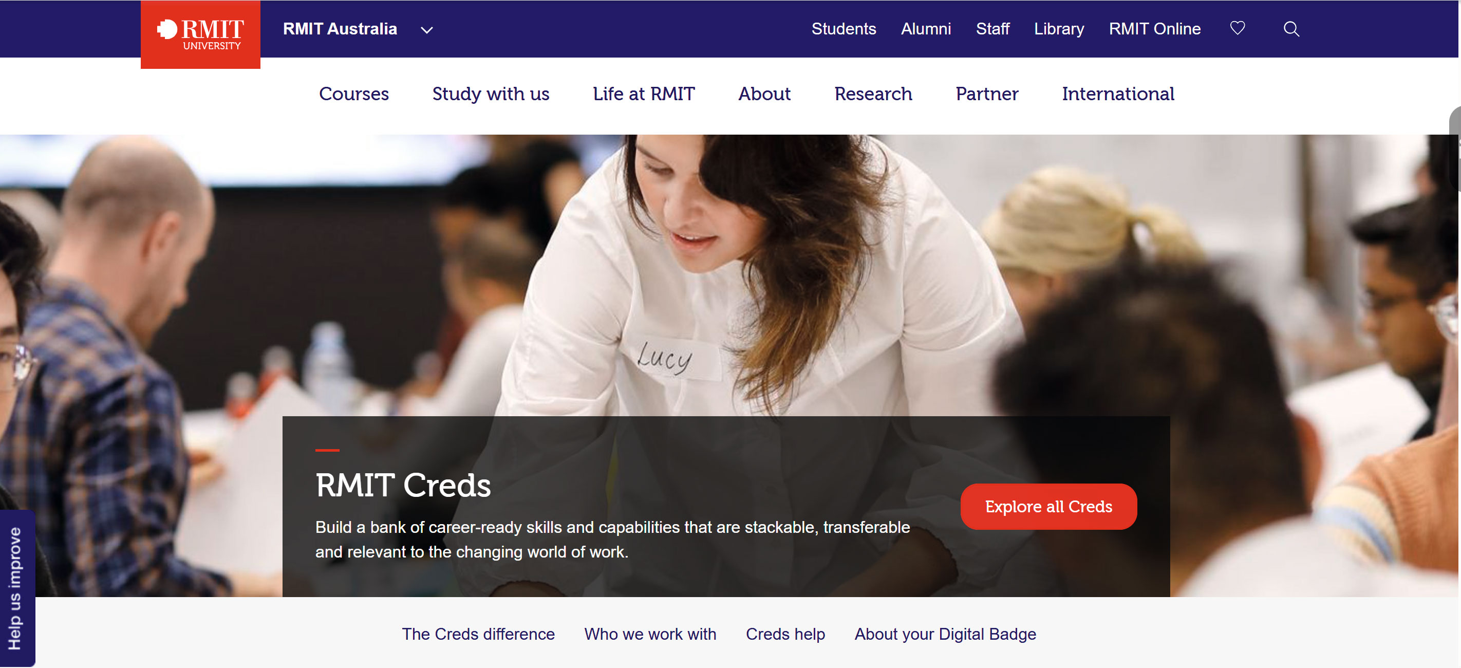Open the Study with us menu
The width and height of the screenshot is (1461, 668).
pos(491,94)
